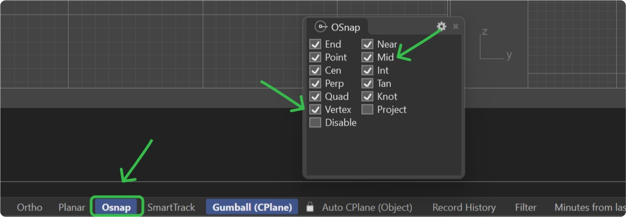Enable the Project checkbox
The height and width of the screenshot is (217, 626).
[x=367, y=109]
